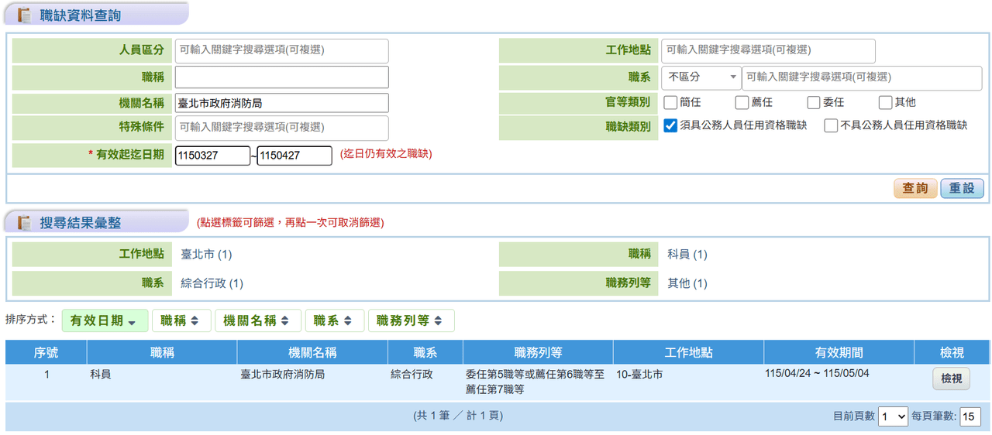
Task: Click the 每頁筆數 input showing 15
Action: pos(970,417)
